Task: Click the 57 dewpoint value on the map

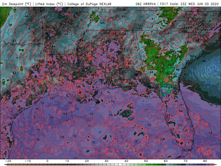Action: tap(148, 45)
